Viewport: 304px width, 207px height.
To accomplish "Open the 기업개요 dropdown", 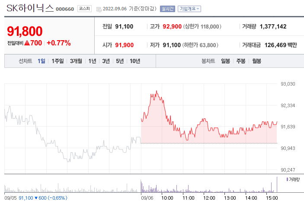I will point(189,9).
